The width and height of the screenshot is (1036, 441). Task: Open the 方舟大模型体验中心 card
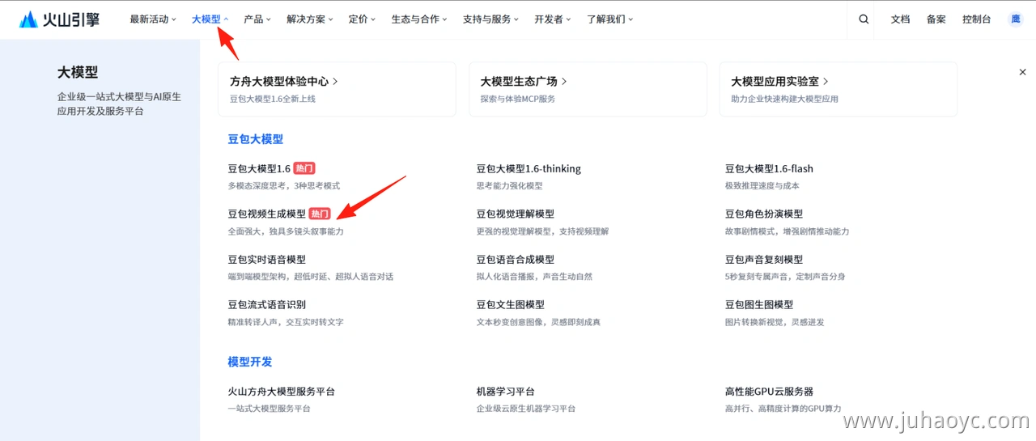coord(337,89)
